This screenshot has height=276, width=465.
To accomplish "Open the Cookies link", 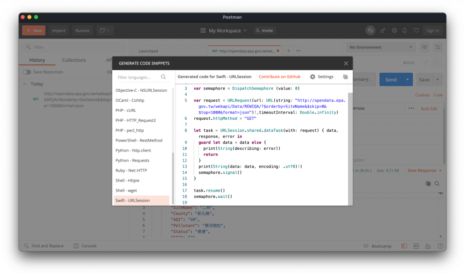I will (x=422, y=95).
